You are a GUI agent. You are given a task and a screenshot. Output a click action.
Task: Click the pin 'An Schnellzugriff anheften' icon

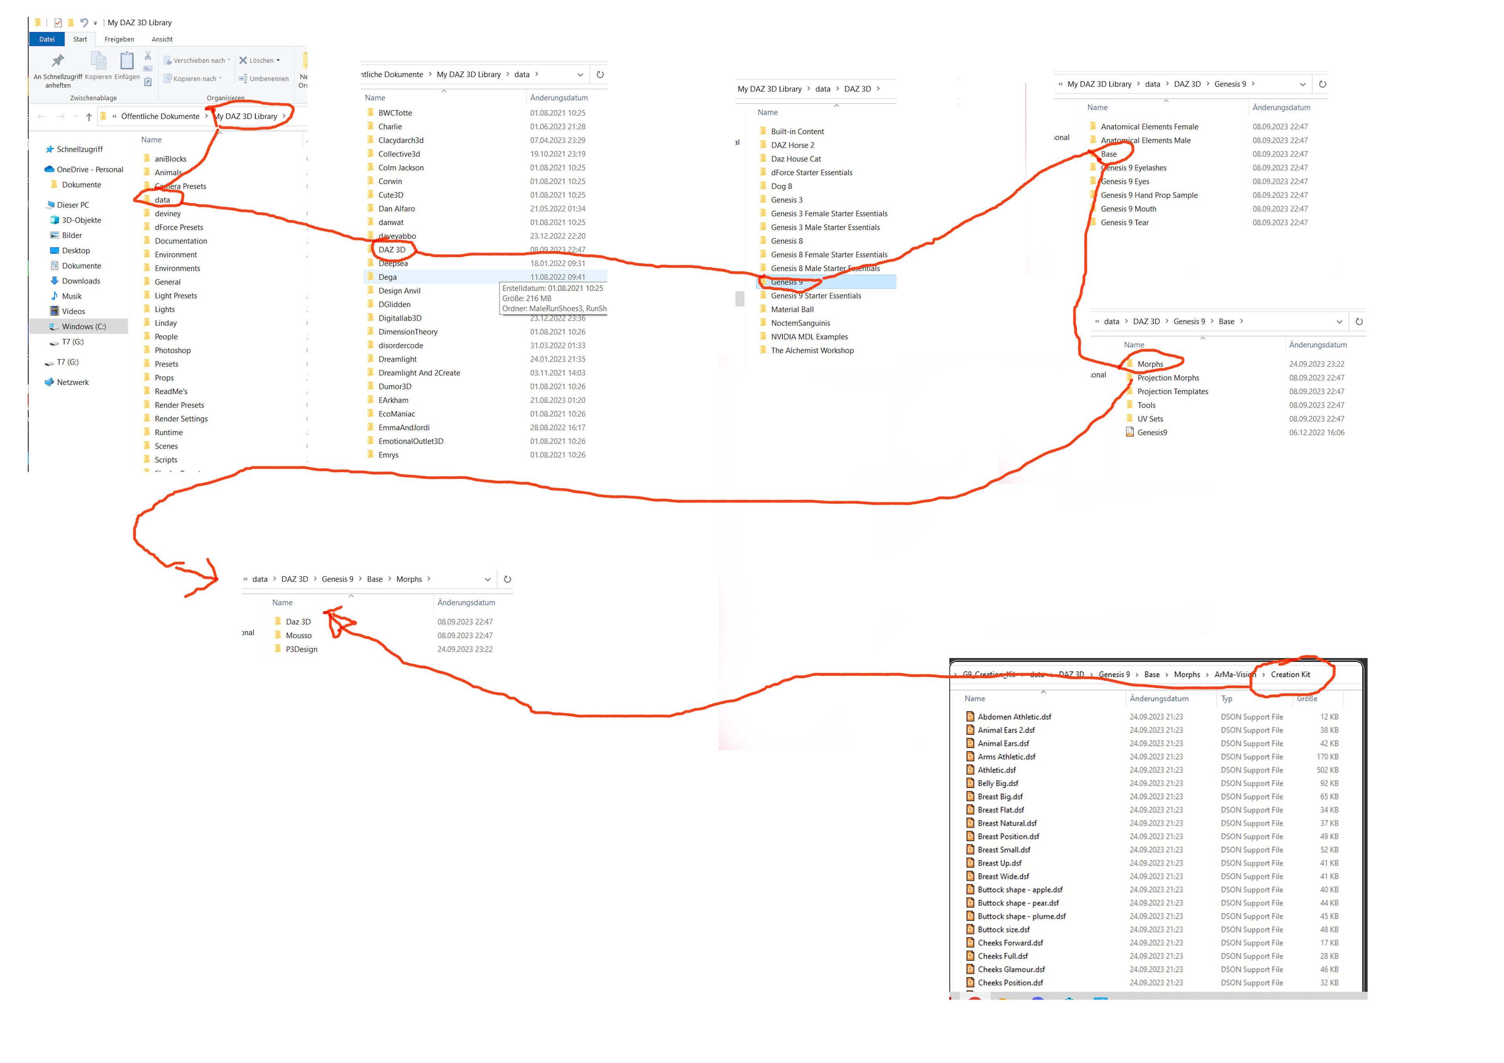pyautogui.click(x=58, y=61)
